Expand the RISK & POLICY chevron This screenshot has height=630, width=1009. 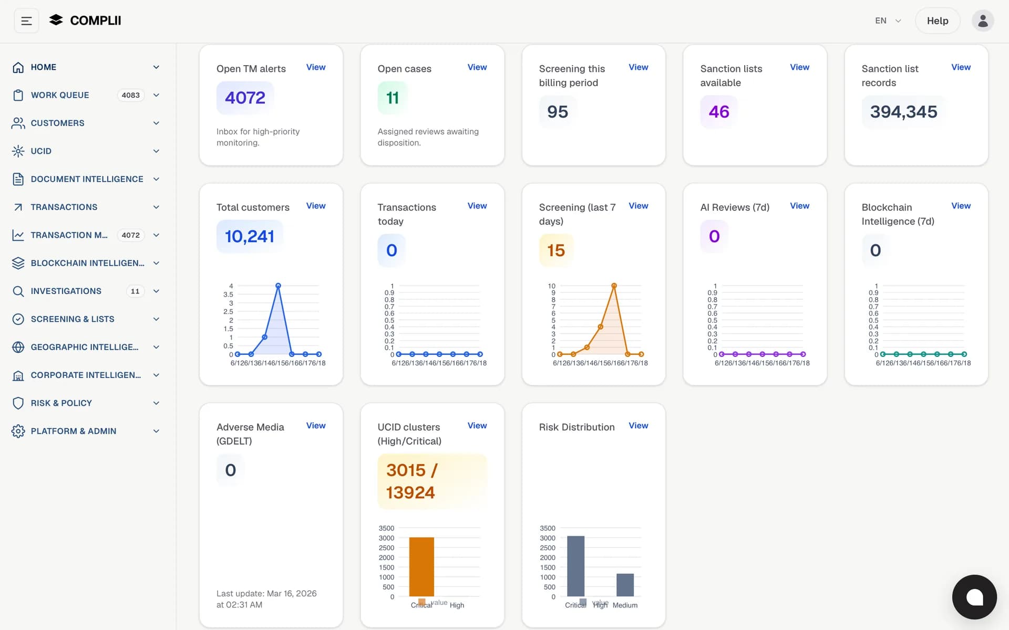point(156,403)
